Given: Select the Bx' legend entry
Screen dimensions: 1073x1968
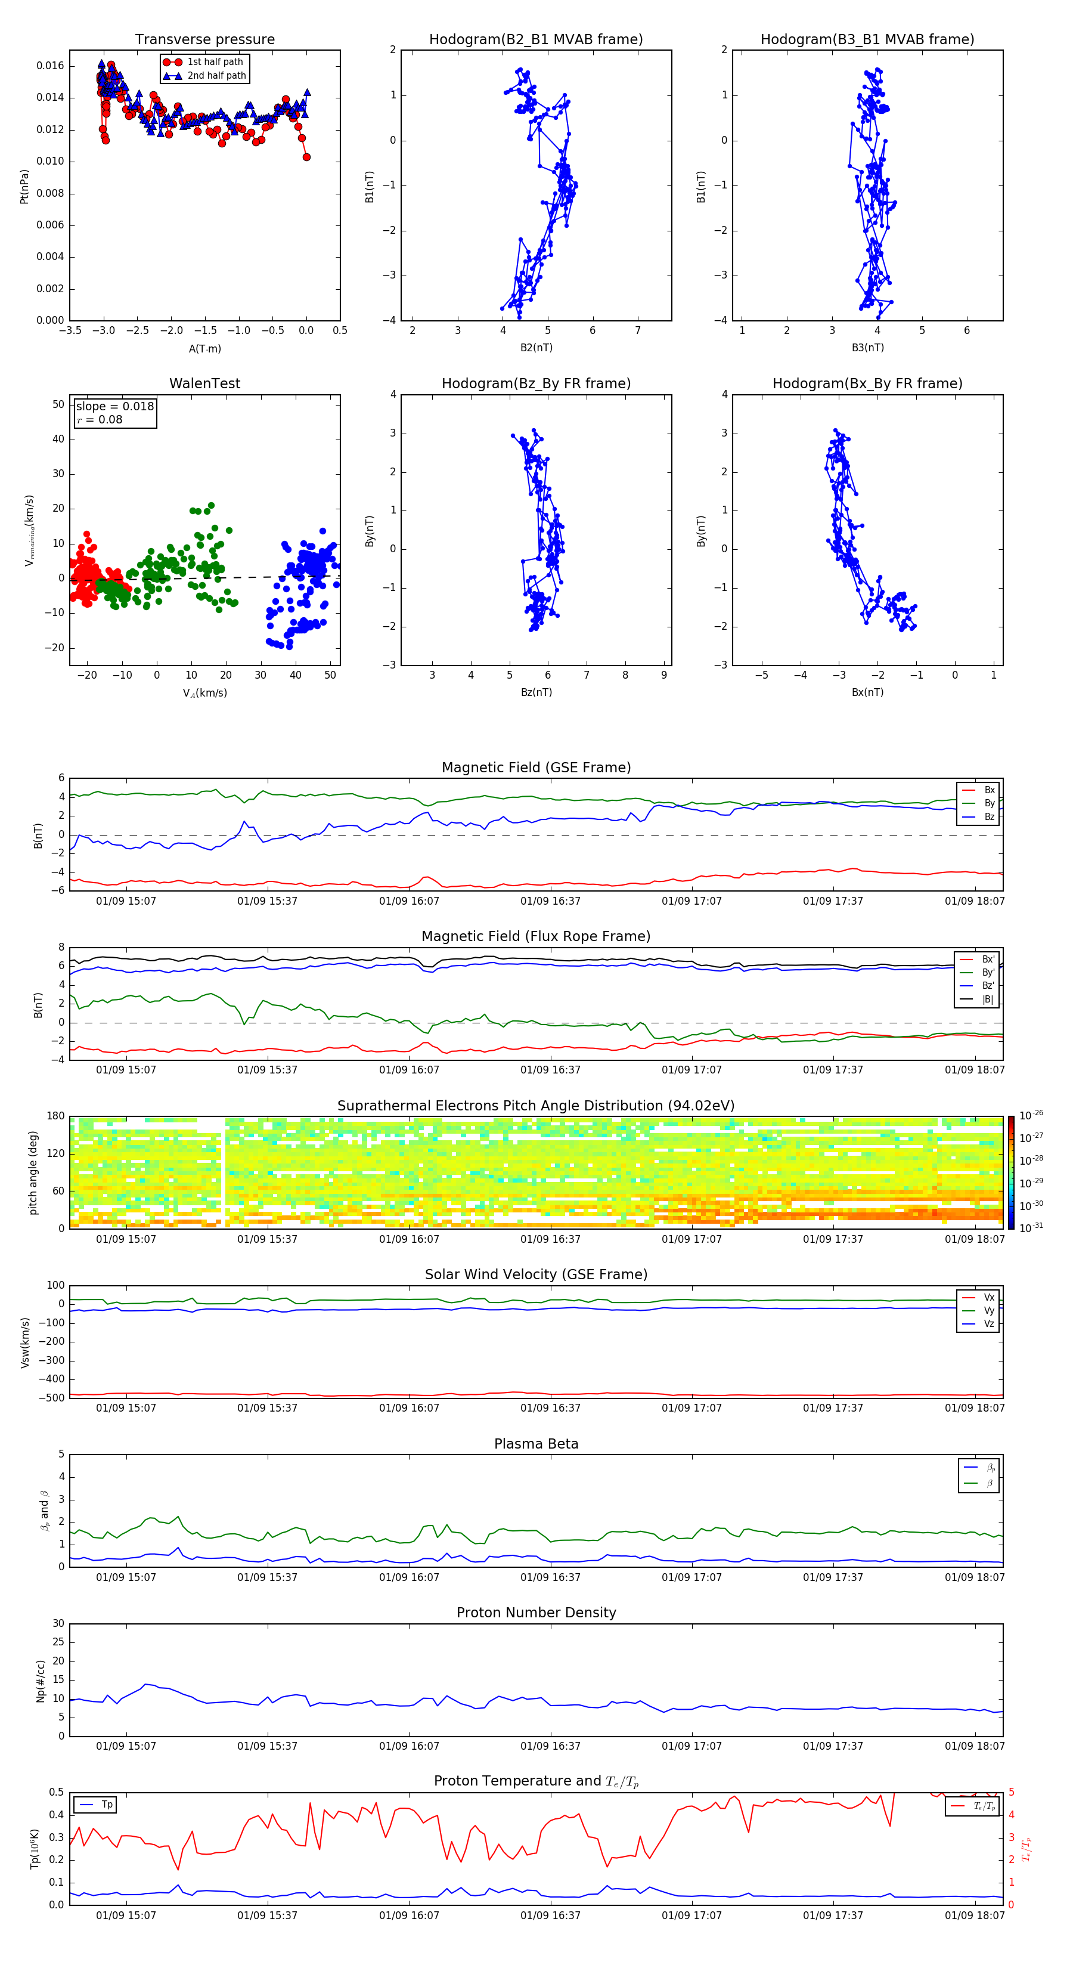Looking at the screenshot, I should (978, 960).
